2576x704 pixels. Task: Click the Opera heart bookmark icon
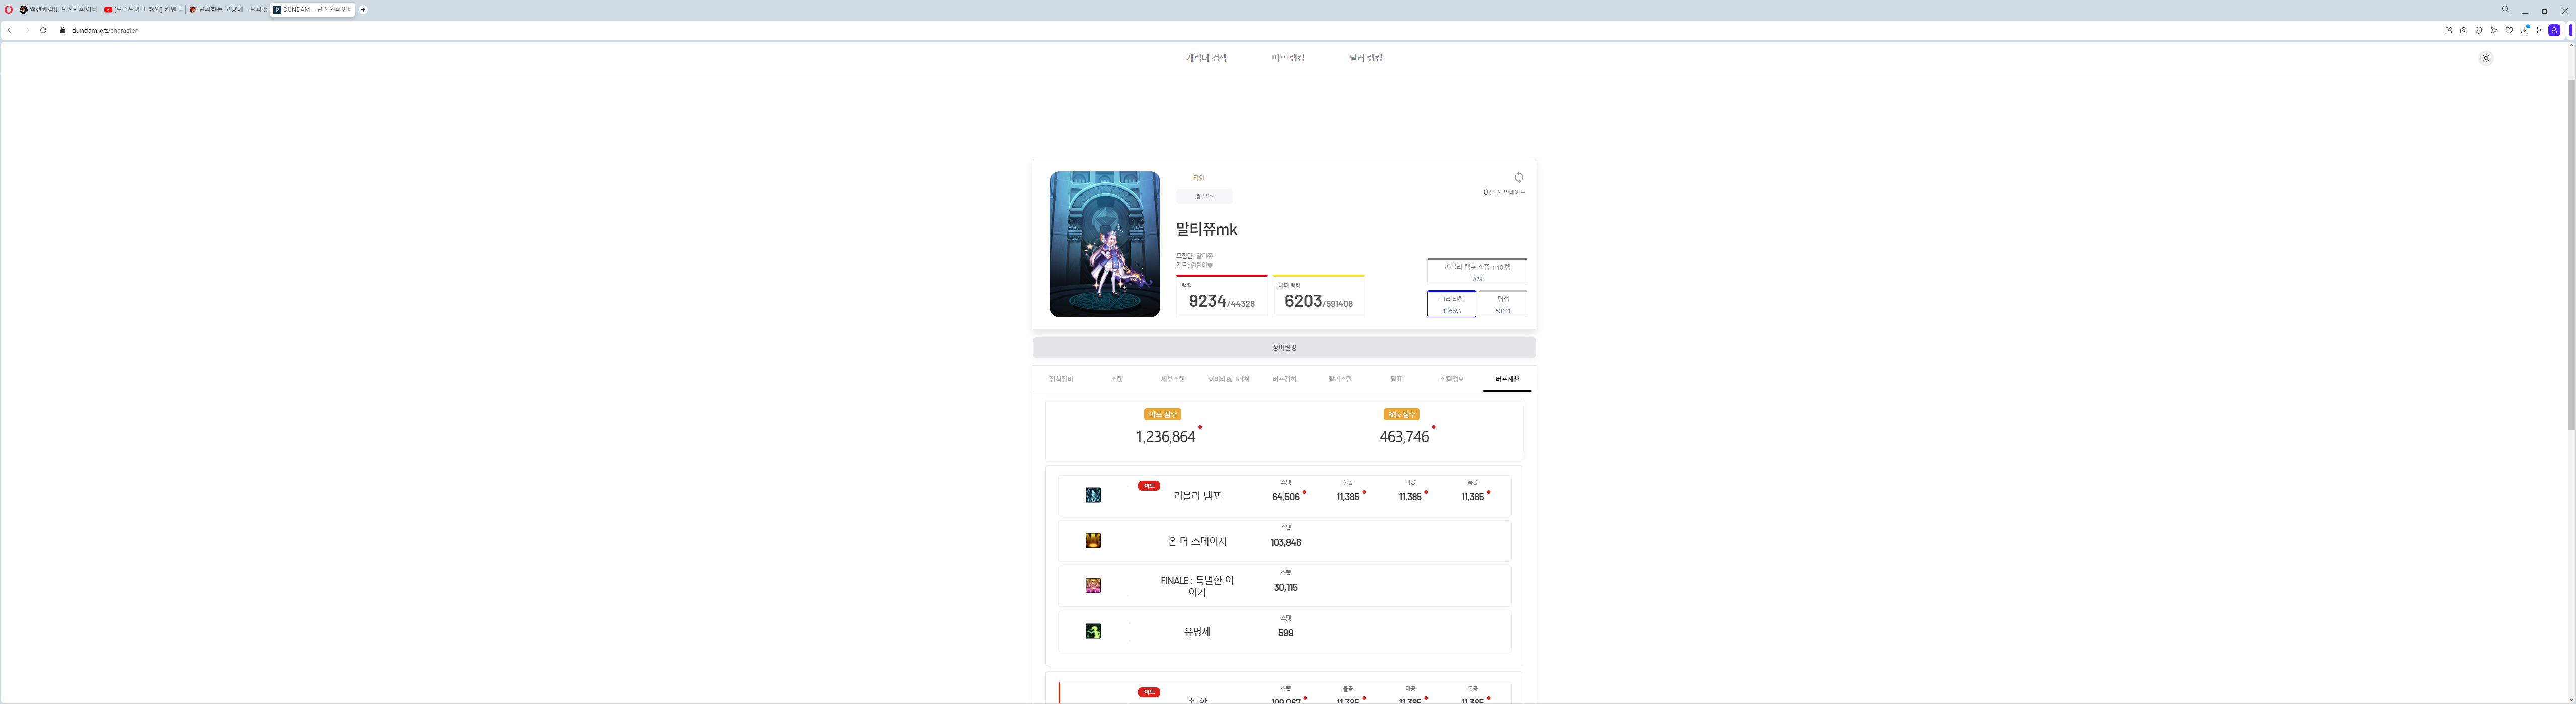click(x=2509, y=31)
